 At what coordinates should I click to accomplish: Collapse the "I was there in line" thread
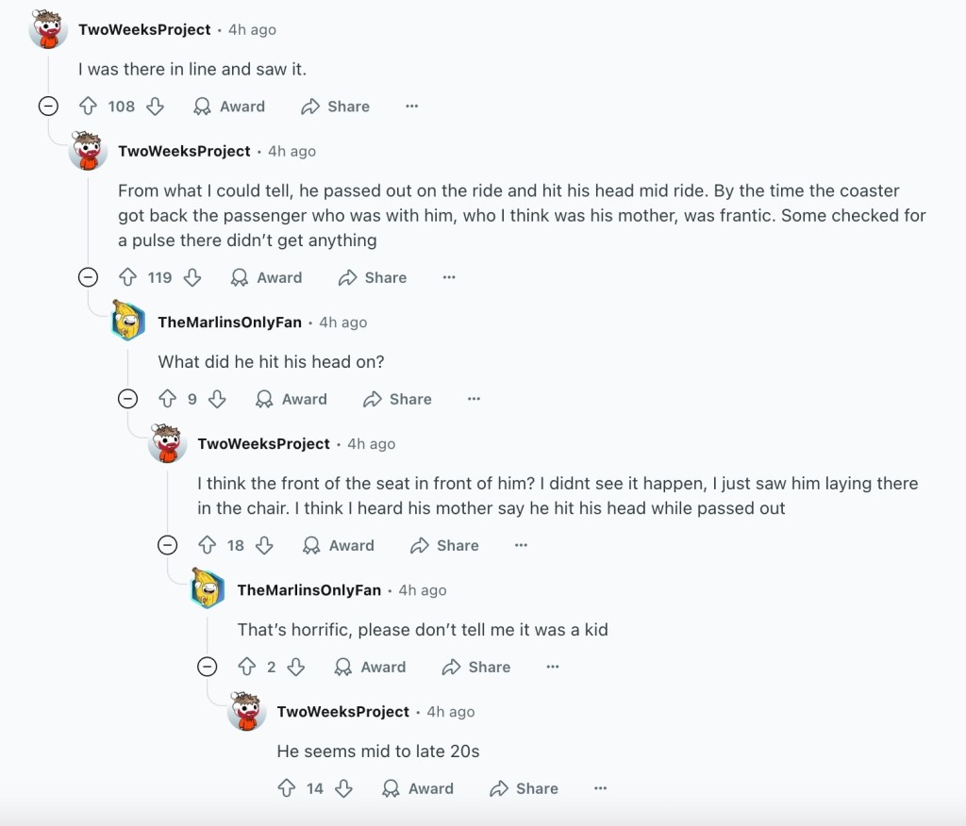pos(47,107)
